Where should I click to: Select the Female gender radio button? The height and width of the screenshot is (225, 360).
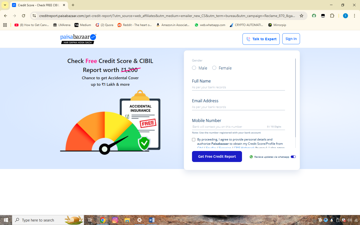click(214, 68)
